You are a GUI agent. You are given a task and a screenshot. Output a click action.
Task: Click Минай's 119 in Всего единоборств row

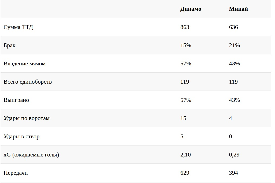click(233, 82)
